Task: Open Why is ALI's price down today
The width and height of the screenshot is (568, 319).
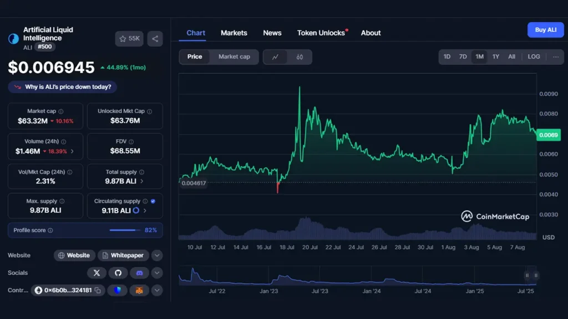Action: tap(62, 87)
